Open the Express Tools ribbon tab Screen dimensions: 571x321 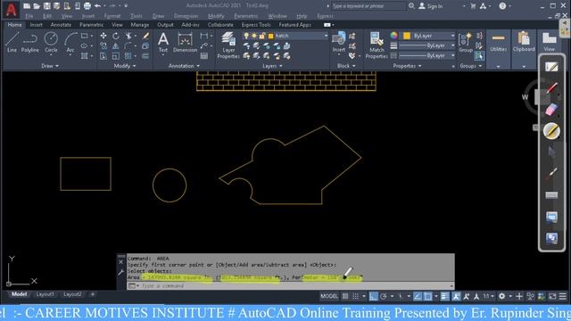click(x=256, y=25)
